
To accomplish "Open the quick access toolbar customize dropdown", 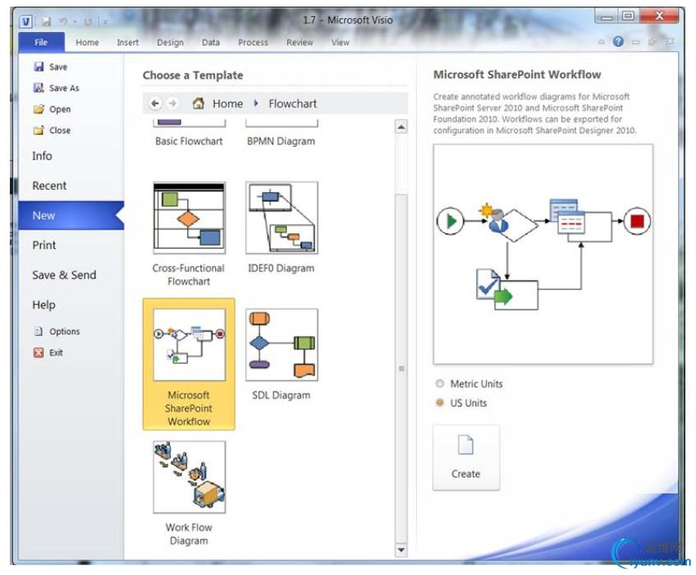I will 105,21.
